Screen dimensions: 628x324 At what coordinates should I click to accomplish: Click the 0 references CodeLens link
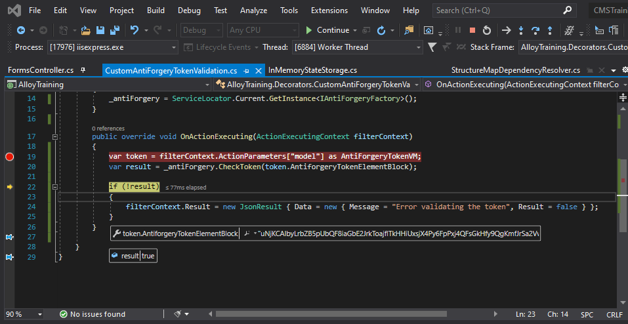108,129
